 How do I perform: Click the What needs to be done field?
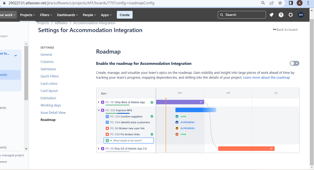[x=129, y=140]
